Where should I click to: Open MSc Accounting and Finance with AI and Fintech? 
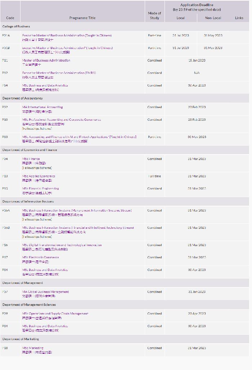79,137
